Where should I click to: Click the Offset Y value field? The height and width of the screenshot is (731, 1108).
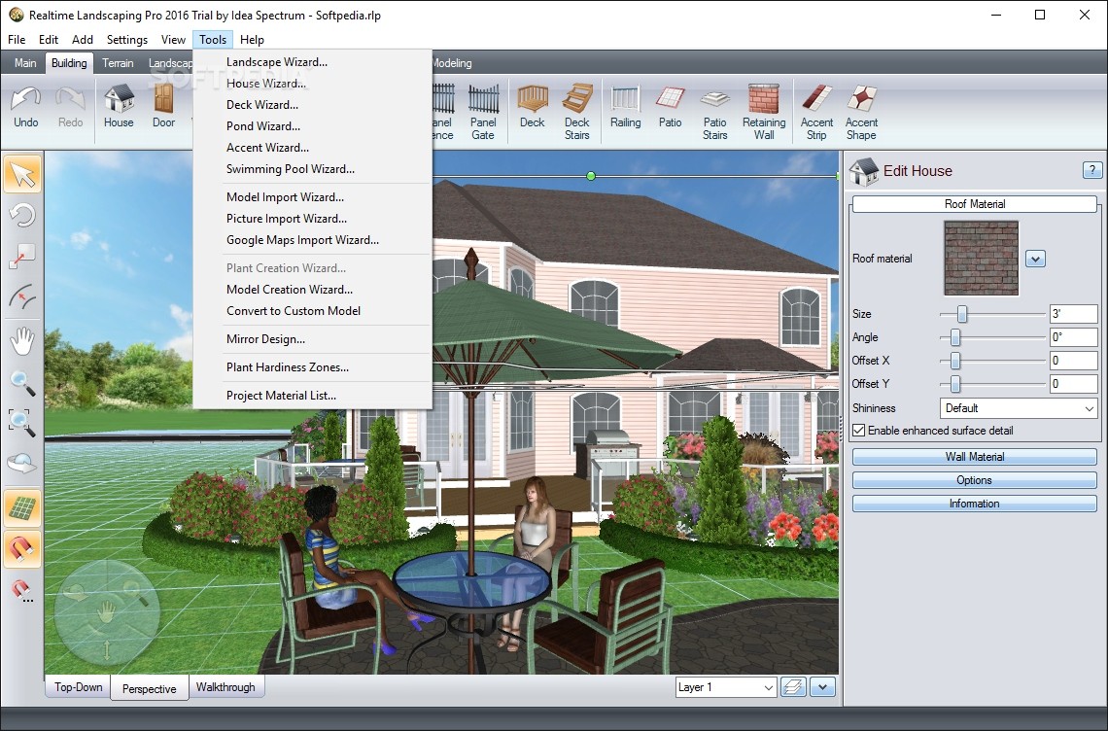click(1073, 384)
